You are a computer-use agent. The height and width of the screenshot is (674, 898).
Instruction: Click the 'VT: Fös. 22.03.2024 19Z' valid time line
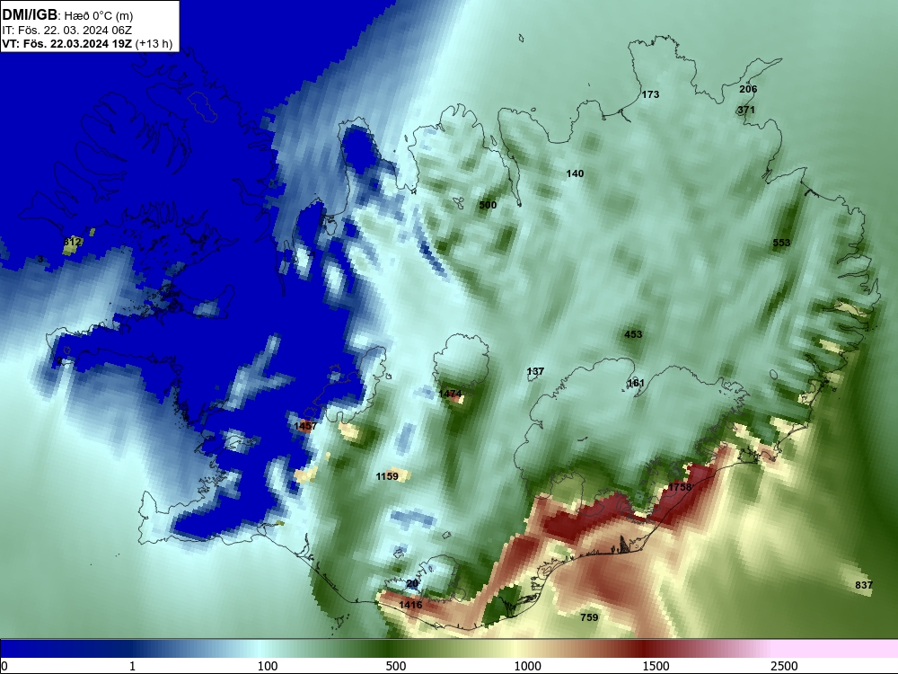coord(67,43)
